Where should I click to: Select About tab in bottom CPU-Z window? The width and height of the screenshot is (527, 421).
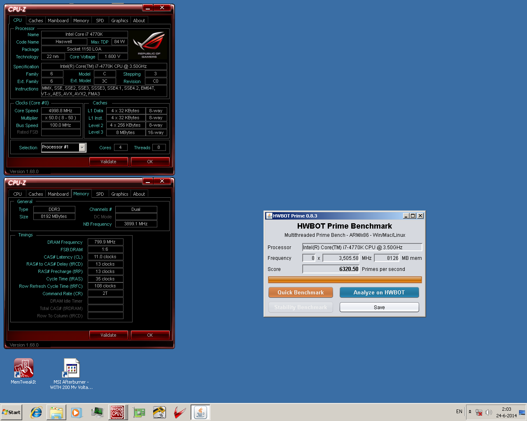click(139, 194)
